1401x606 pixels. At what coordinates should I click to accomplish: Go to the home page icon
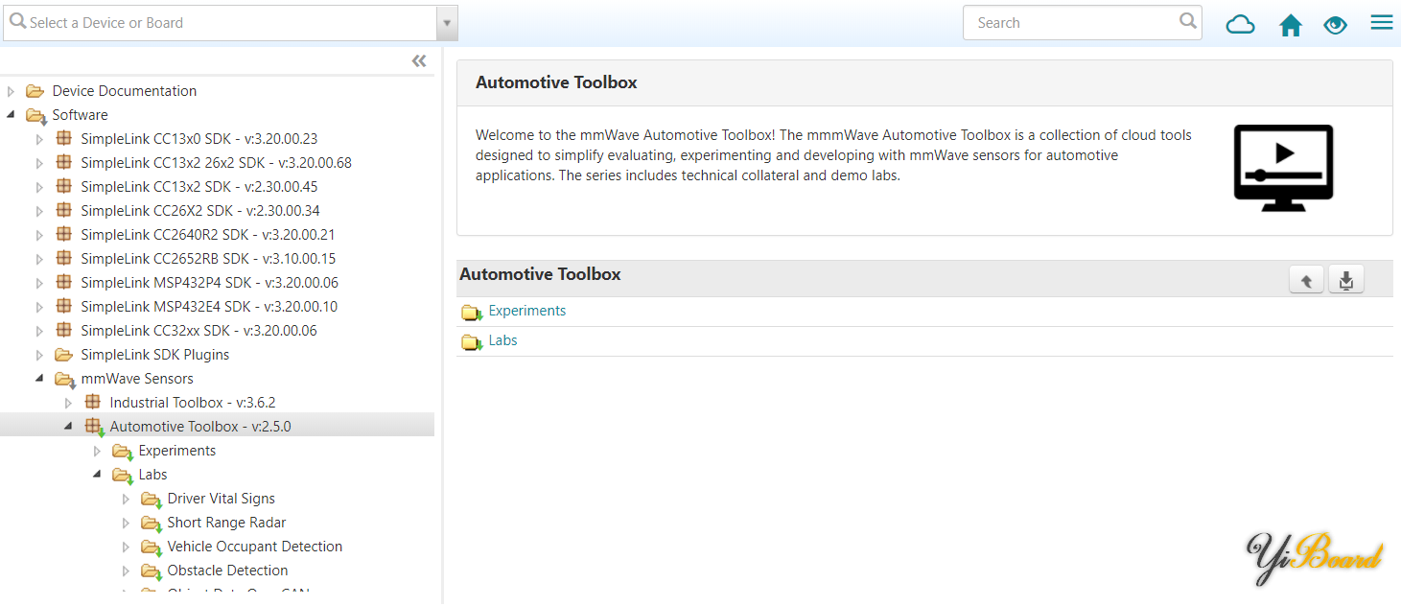(1291, 25)
